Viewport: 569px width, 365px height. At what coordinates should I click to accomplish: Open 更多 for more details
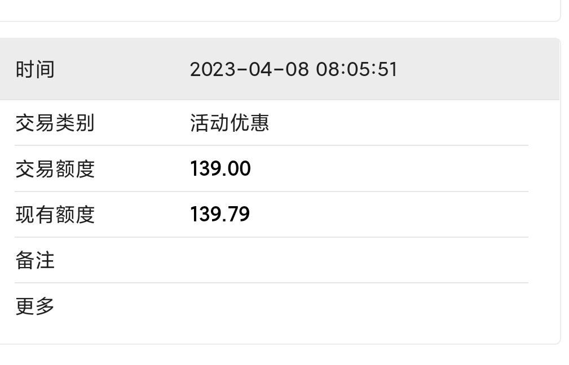coord(35,306)
